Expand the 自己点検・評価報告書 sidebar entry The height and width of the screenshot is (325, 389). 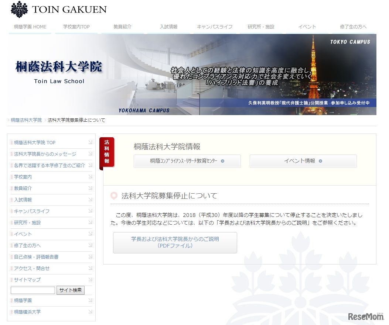(36, 257)
